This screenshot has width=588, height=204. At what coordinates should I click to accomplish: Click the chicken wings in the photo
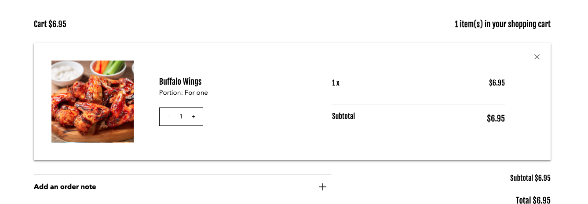[x=95, y=102]
